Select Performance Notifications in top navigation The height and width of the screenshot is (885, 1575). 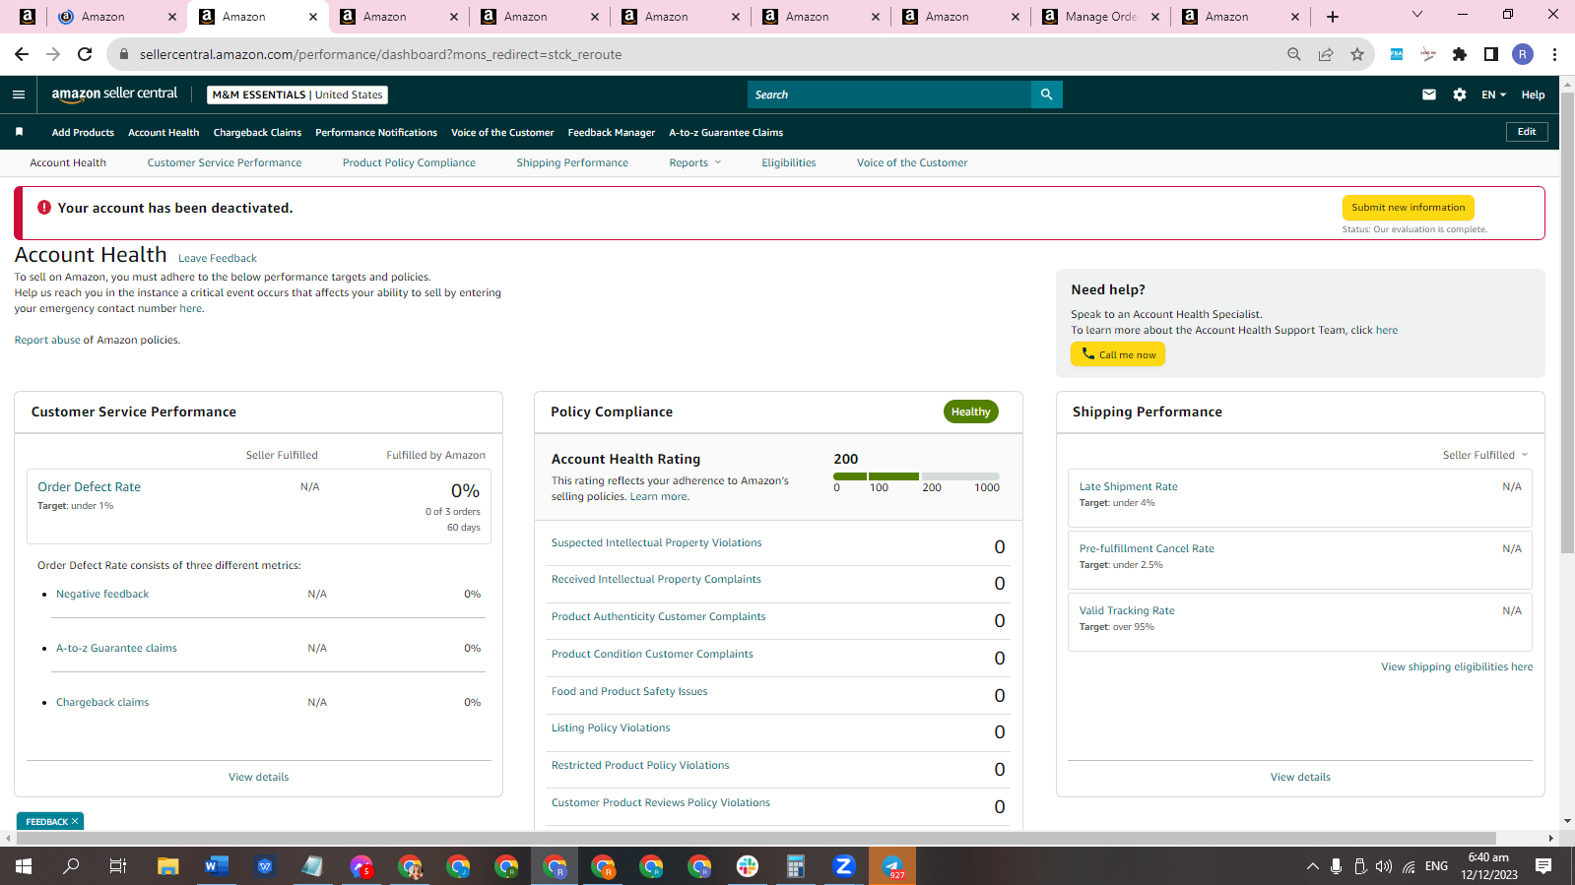pyautogui.click(x=376, y=132)
